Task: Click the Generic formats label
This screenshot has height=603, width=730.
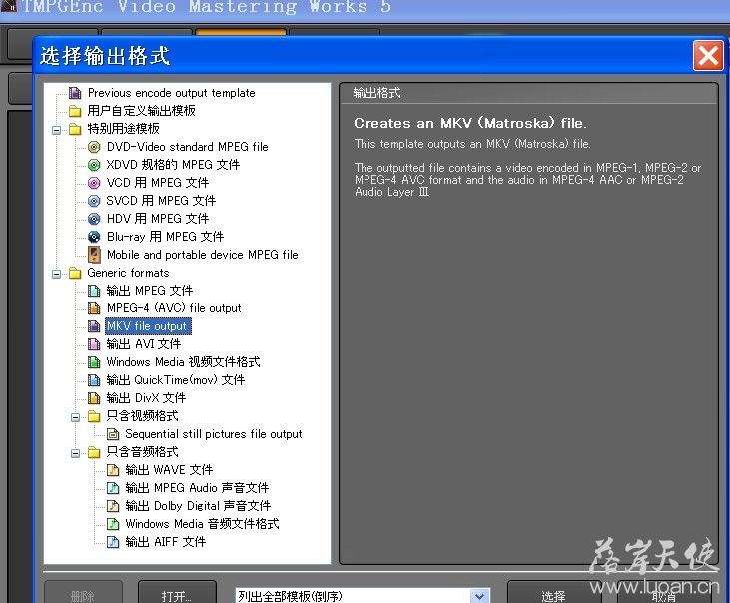Action: (x=128, y=273)
